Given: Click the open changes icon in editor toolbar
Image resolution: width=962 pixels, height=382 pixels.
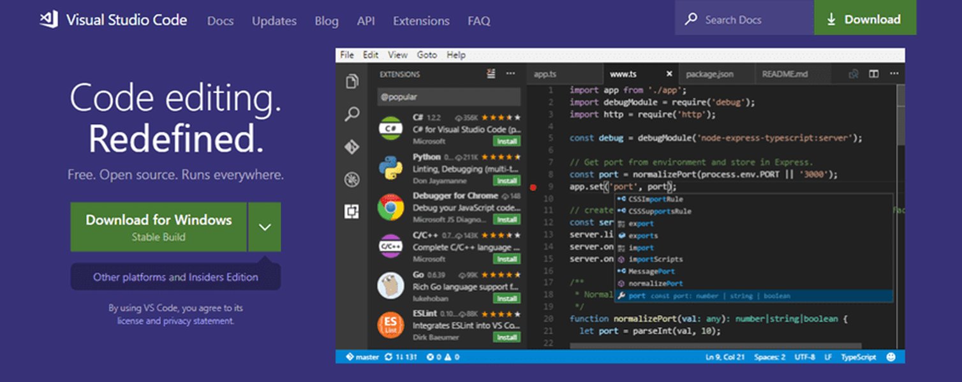Looking at the screenshot, I should 853,74.
